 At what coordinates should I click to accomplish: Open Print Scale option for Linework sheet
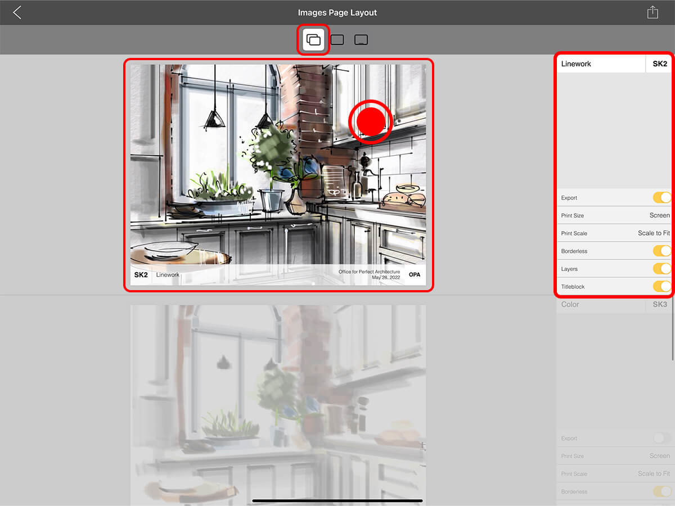point(614,233)
